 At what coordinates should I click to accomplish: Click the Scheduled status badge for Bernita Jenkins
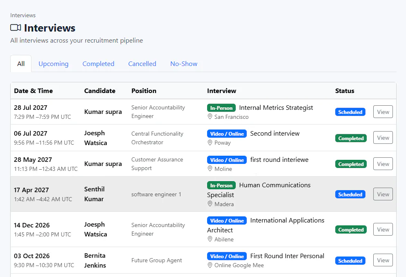pos(350,261)
